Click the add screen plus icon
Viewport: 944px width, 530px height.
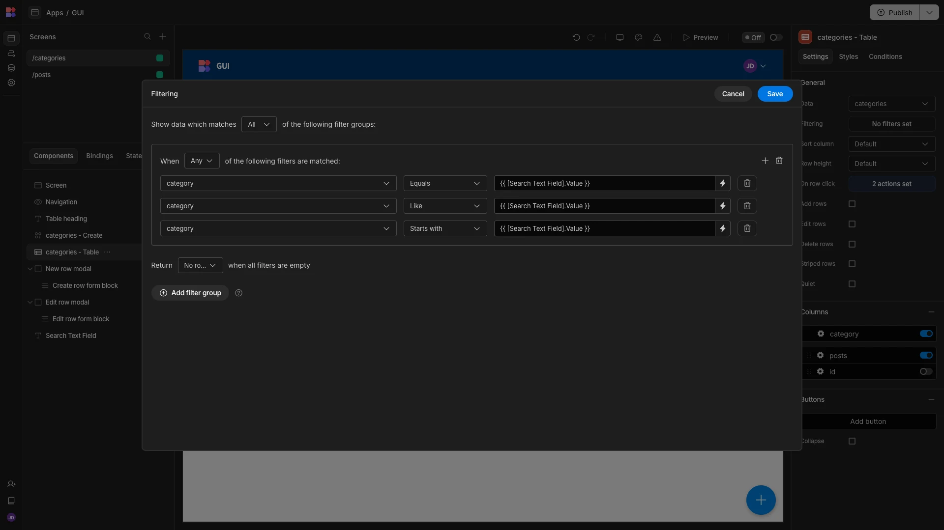pyautogui.click(x=163, y=36)
